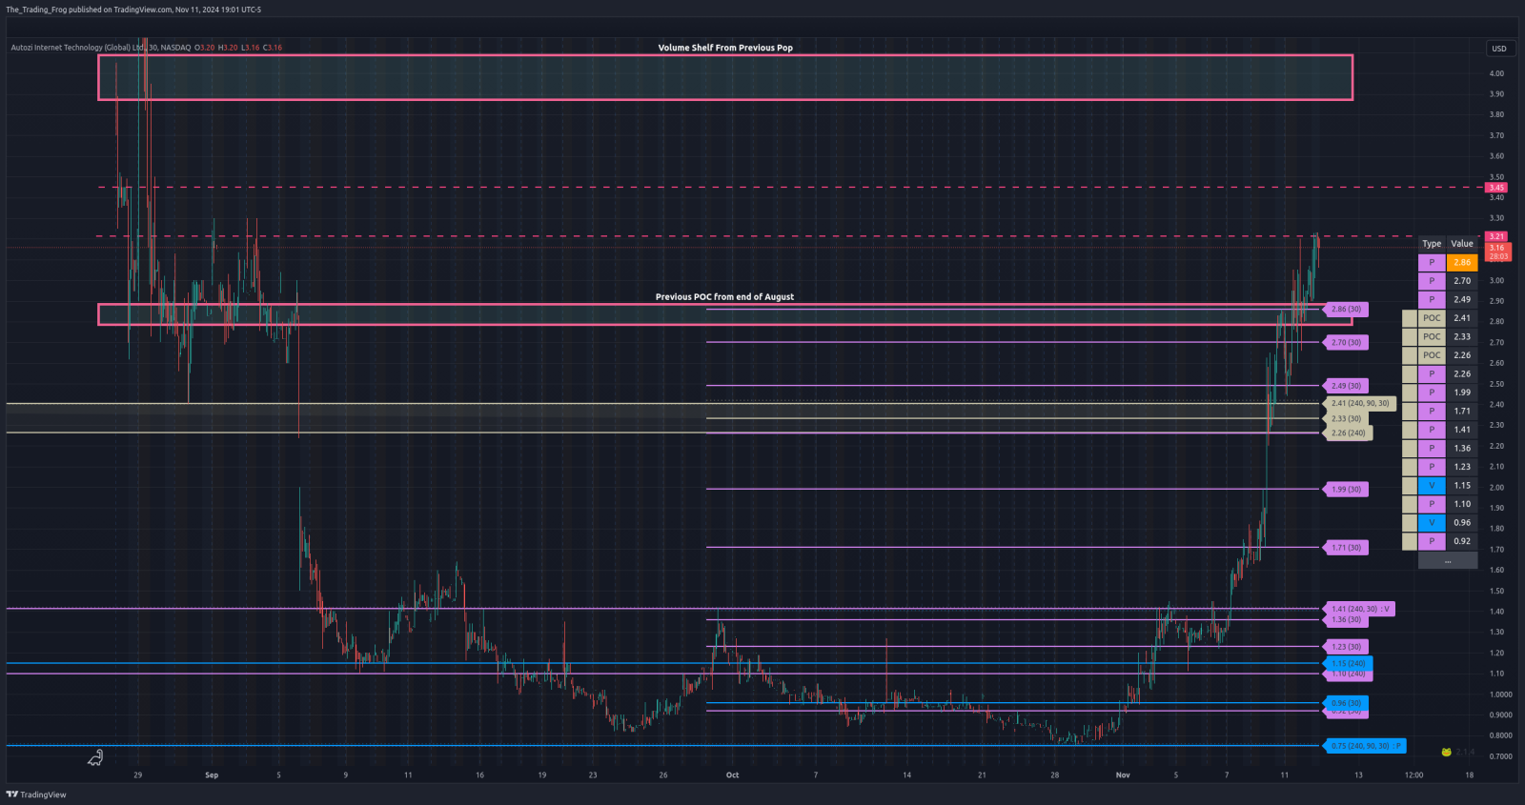Screen dimensions: 1525x805
Task: Click the orange 2.86 value cell in the table
Action: [x=1462, y=262]
